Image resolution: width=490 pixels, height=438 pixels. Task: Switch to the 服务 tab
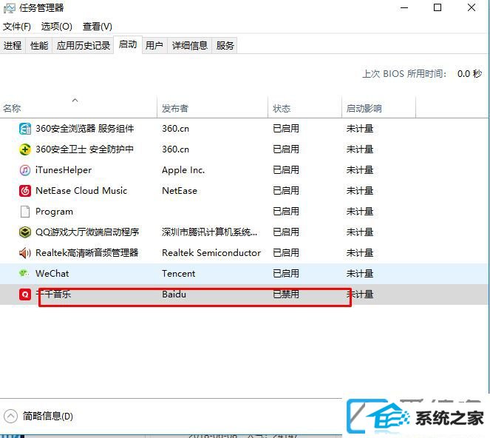tap(225, 46)
